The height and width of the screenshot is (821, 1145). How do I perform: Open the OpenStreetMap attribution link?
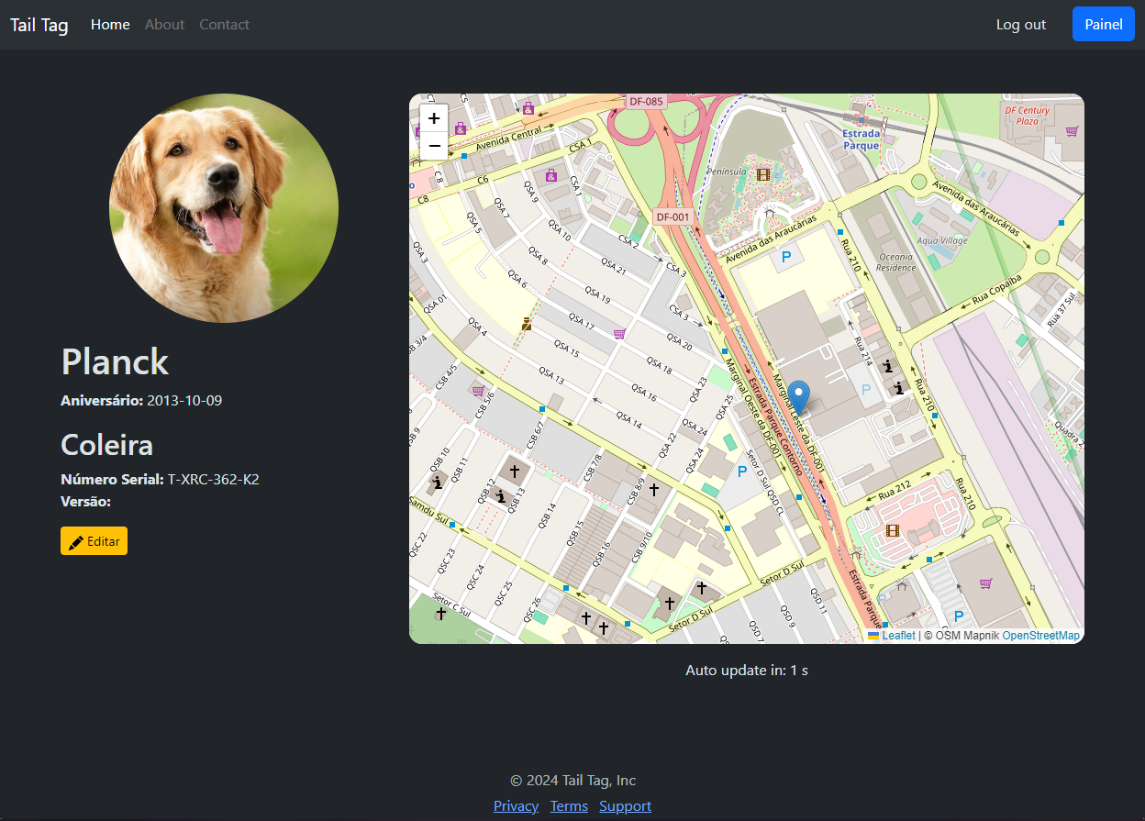[x=1040, y=636]
